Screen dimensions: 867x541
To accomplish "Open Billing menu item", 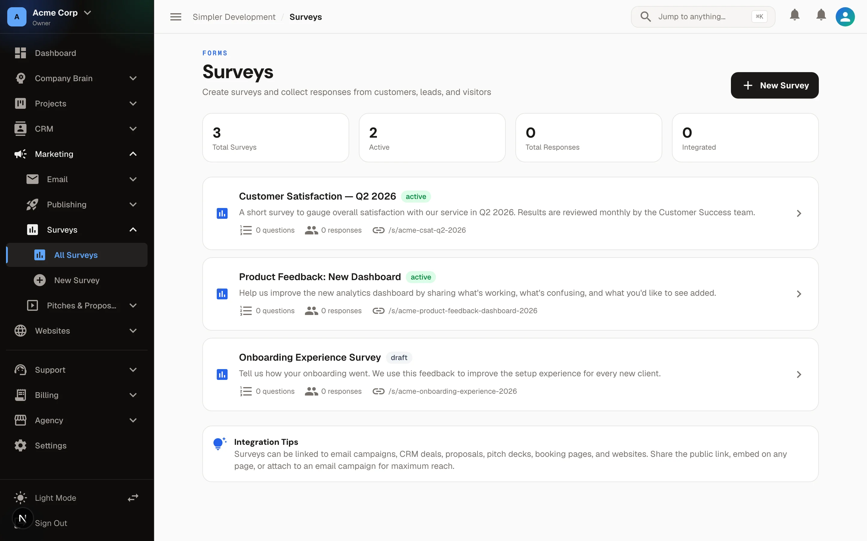I will (77, 395).
